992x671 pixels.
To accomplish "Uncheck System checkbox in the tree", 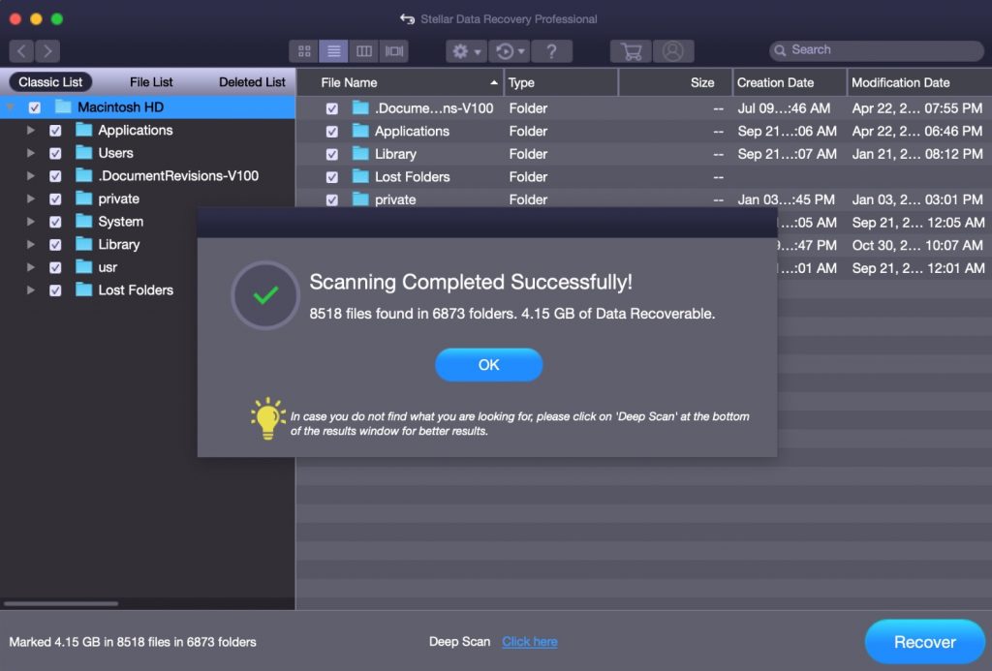I will coord(55,222).
